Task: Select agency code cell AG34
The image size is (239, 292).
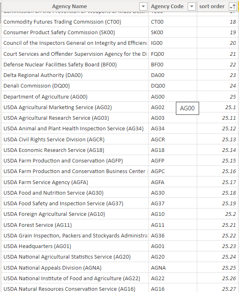Action: pos(173,129)
